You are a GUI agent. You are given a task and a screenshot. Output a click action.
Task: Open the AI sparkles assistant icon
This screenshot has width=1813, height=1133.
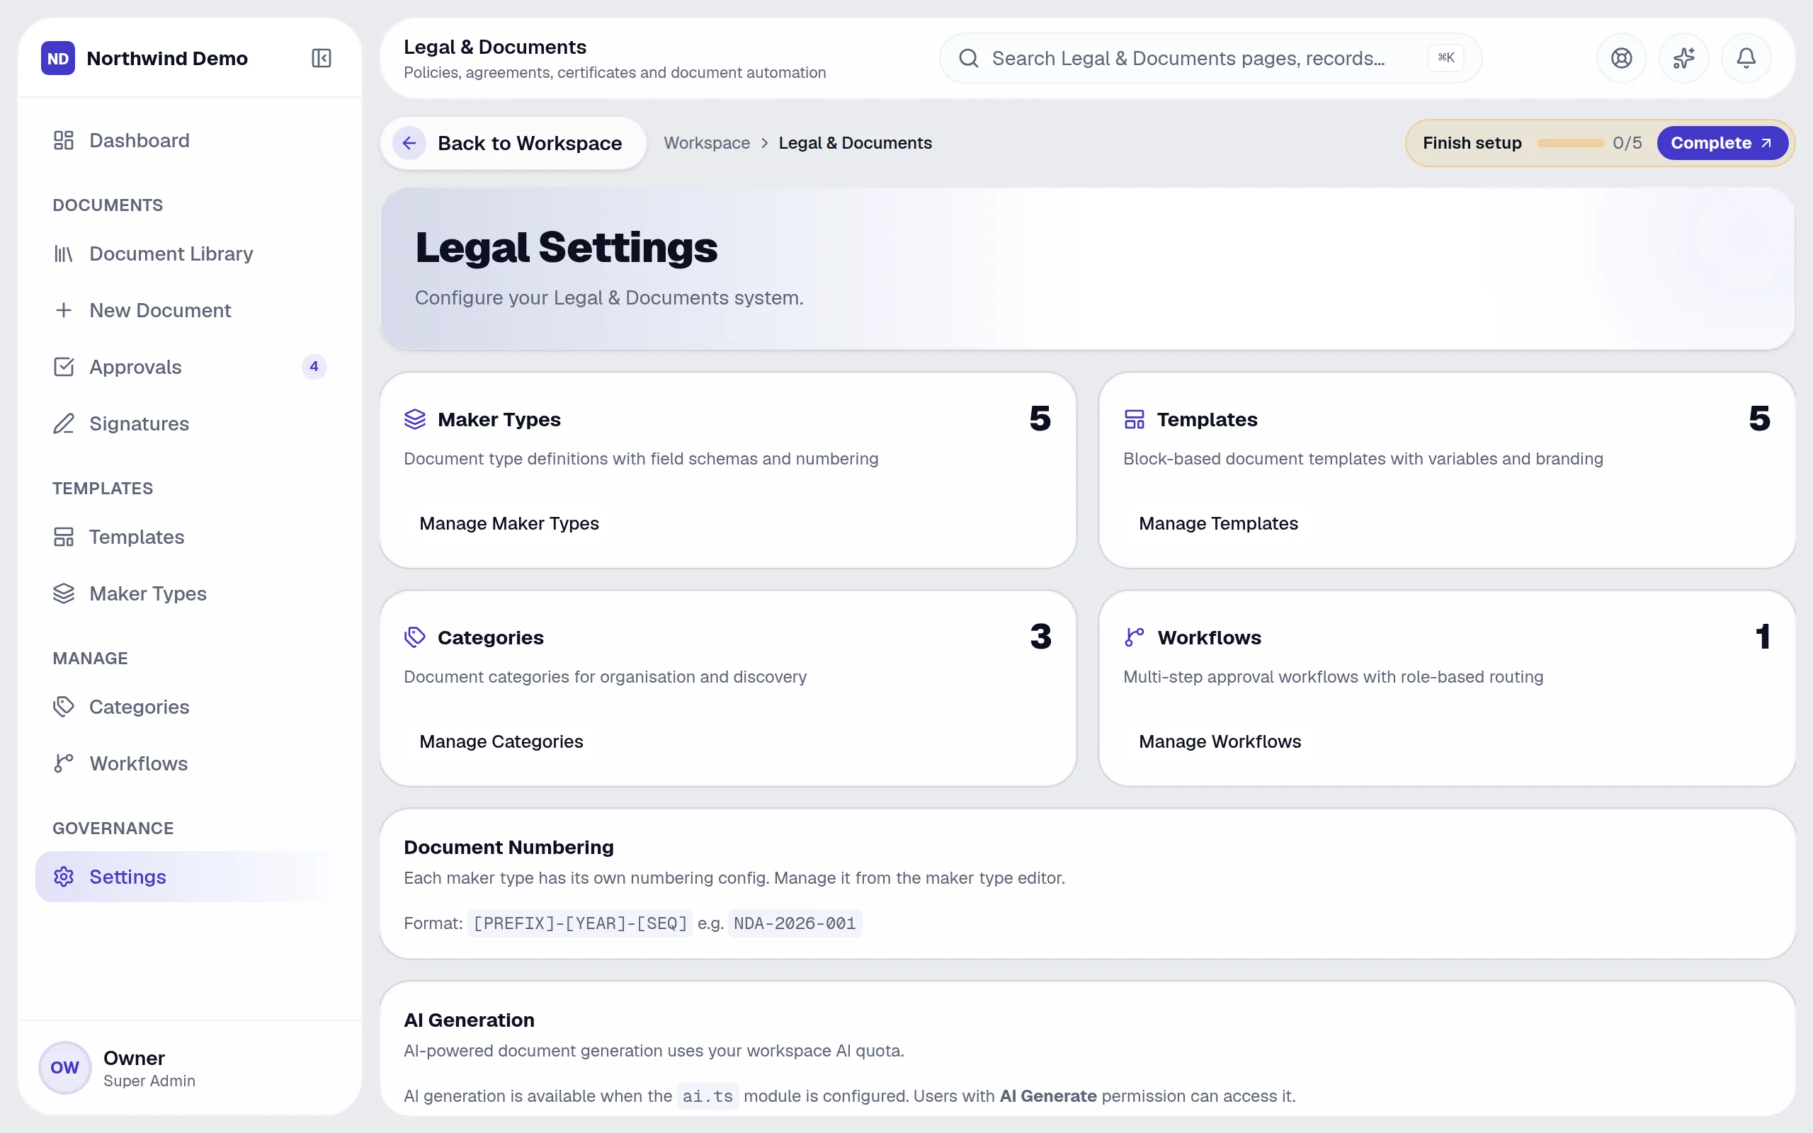pyautogui.click(x=1683, y=57)
